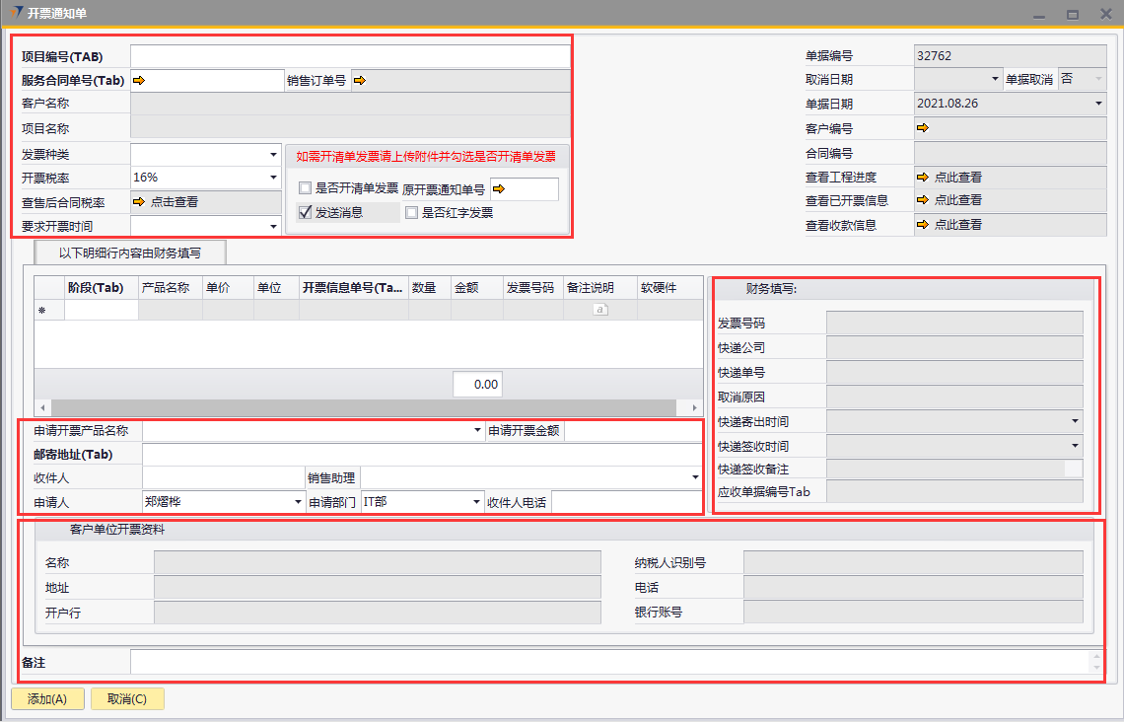Click the 项目编号(TAB) input field
The width and height of the screenshot is (1124, 723).
(349, 56)
